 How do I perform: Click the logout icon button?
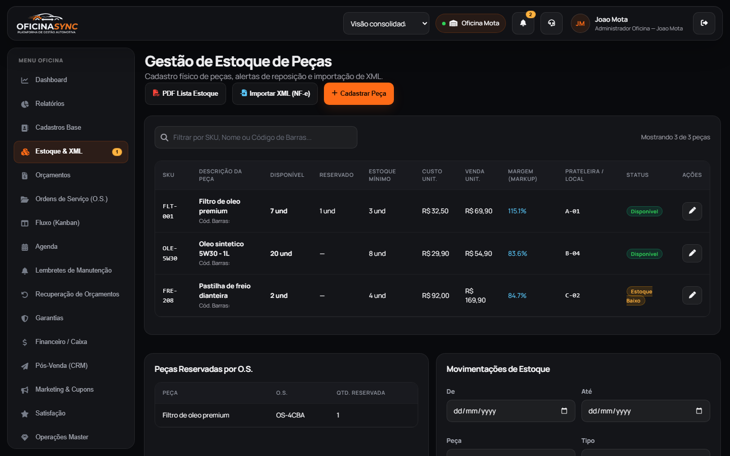coord(704,23)
